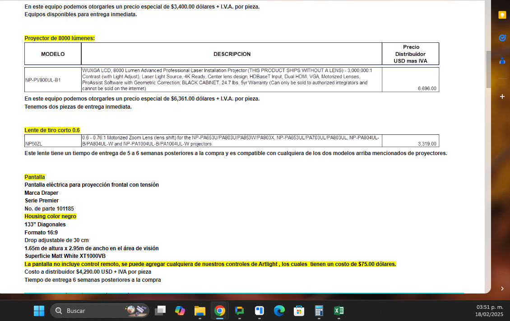Screen dimensions: 510x321
Task: Open Google Contacts in the side panel
Action: click(502, 60)
